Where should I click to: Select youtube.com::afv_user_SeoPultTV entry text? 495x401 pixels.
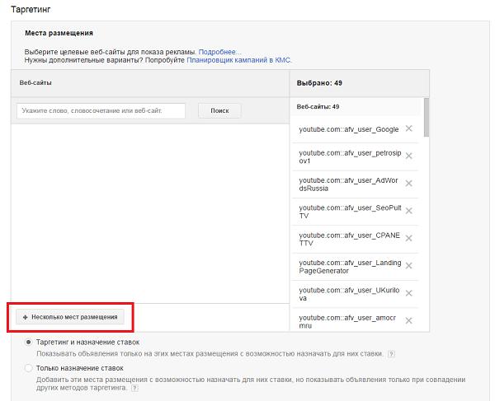350,212
